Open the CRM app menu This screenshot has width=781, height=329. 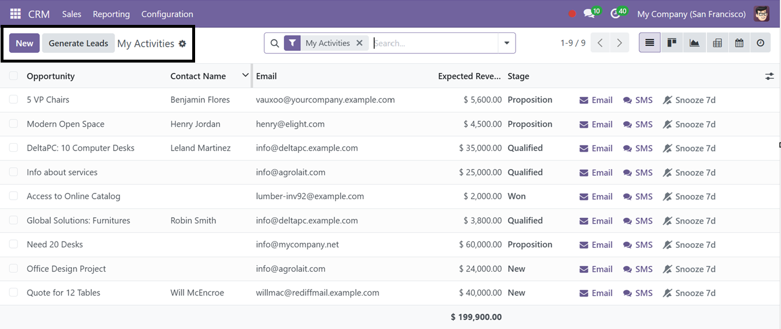[39, 14]
